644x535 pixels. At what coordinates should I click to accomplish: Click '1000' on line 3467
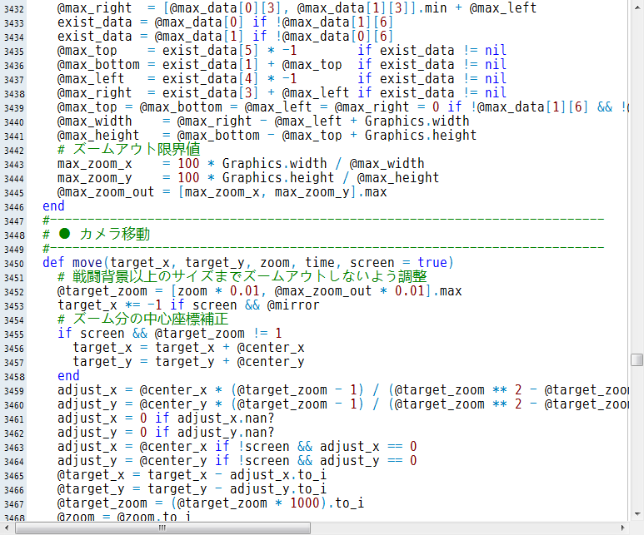(305, 503)
